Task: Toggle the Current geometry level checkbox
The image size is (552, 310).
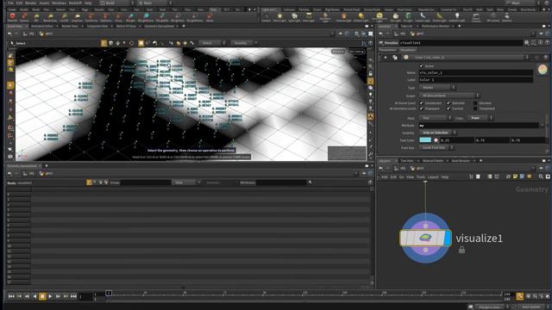Action: (x=448, y=108)
